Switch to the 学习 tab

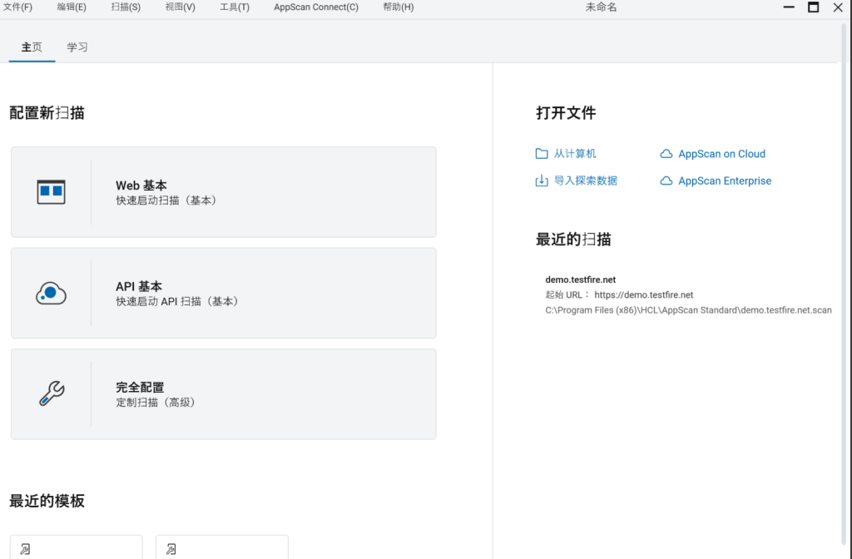[x=77, y=47]
